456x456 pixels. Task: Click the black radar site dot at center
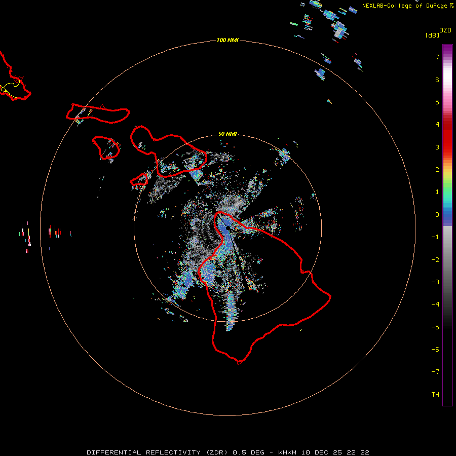pos(227,227)
